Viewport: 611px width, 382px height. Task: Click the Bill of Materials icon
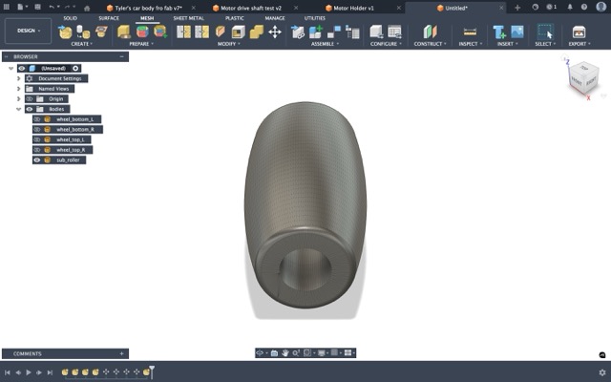pyautogui.click(x=352, y=32)
